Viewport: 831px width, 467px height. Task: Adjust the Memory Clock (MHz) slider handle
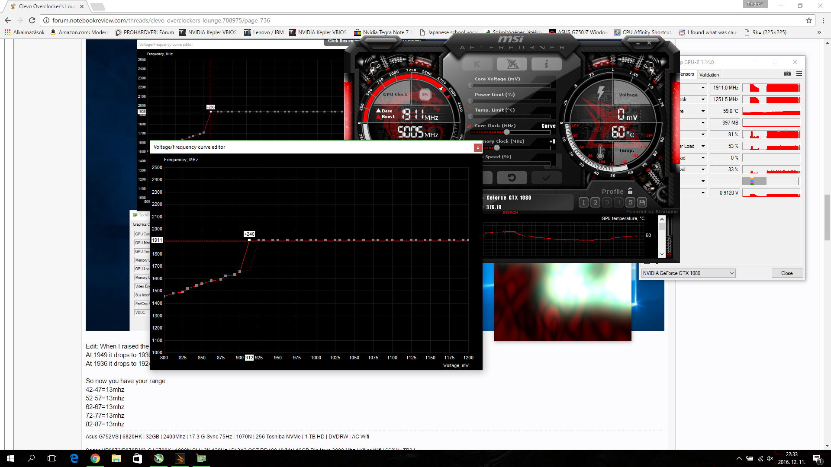pos(496,148)
